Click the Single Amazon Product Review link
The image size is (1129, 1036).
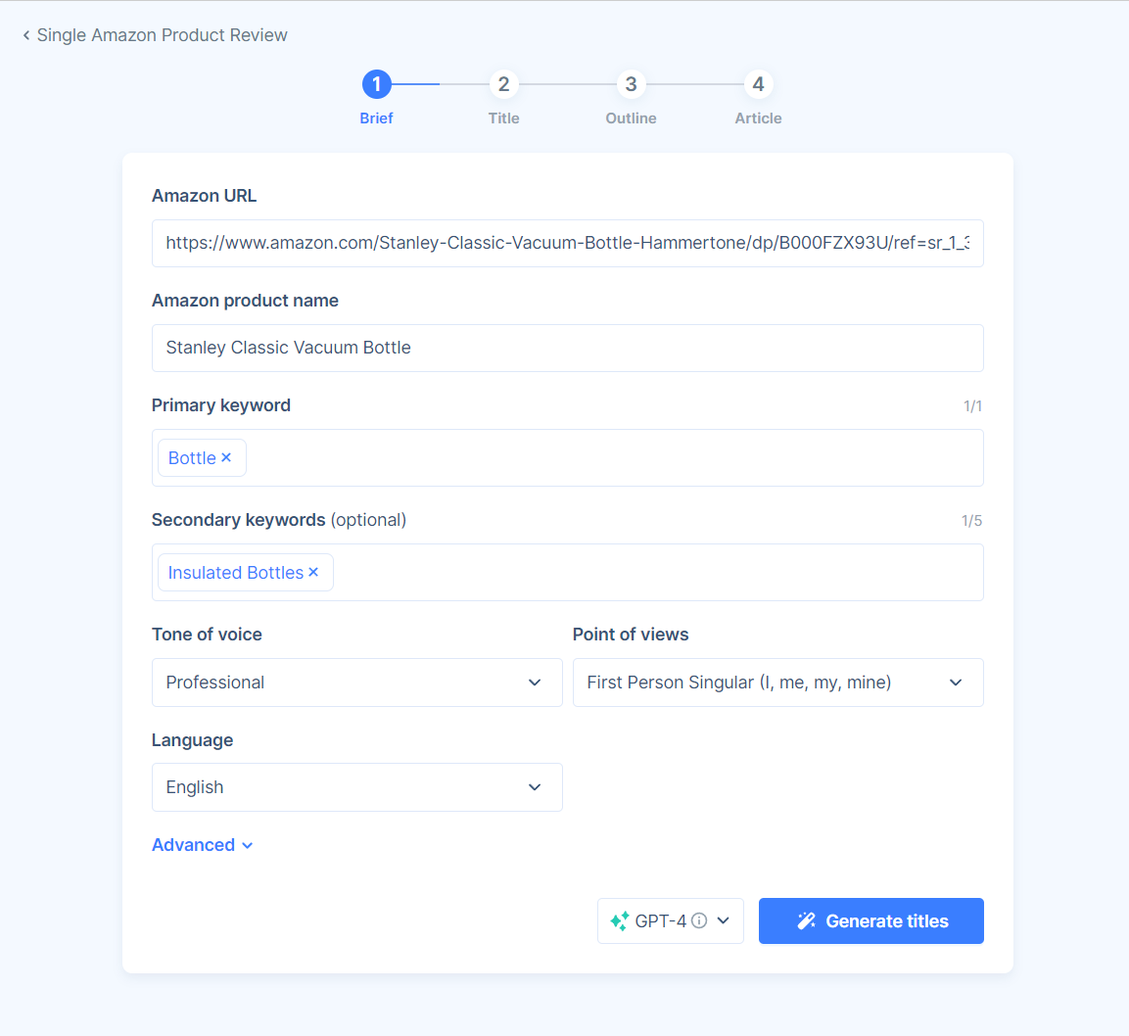click(x=162, y=34)
